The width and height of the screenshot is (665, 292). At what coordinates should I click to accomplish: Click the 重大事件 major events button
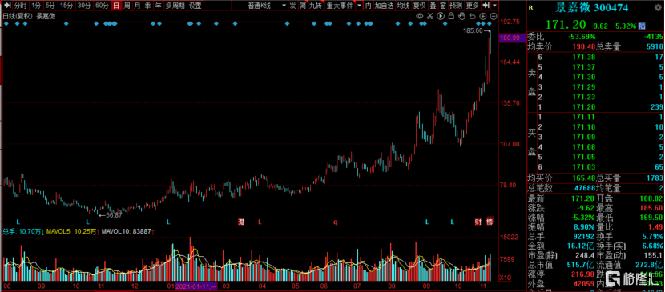point(340,6)
